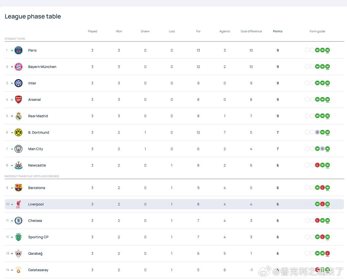Click the Lost column header
This screenshot has height=280, width=347.
[x=172, y=31]
